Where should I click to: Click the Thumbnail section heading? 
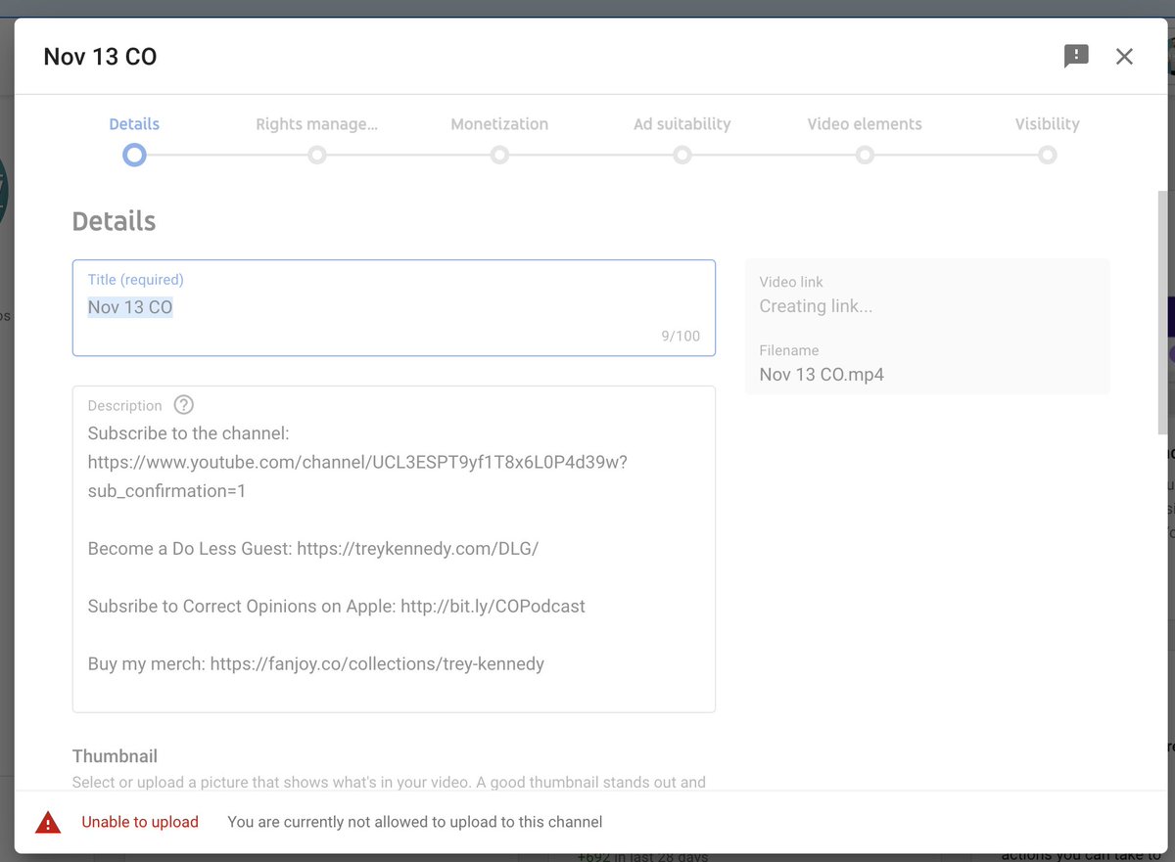coord(115,756)
